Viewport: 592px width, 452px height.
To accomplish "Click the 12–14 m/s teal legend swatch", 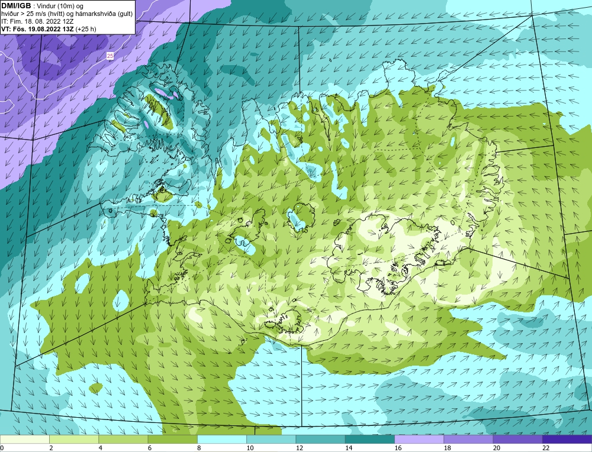I will (320, 439).
